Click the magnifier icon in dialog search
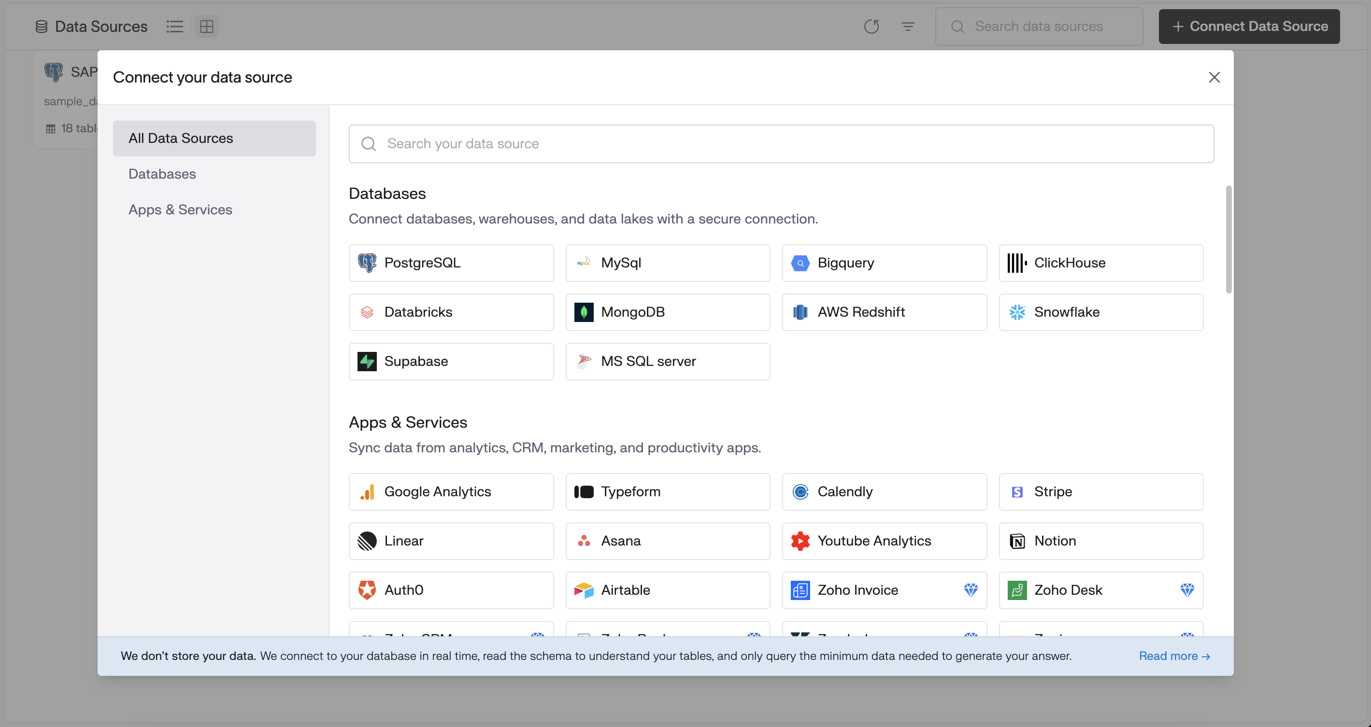This screenshot has height=727, width=1371. [368, 143]
